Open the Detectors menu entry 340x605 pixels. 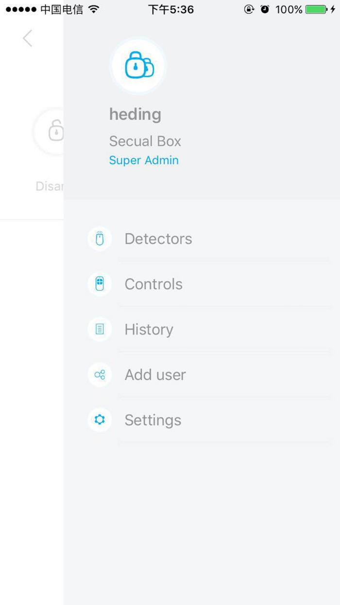pos(158,238)
